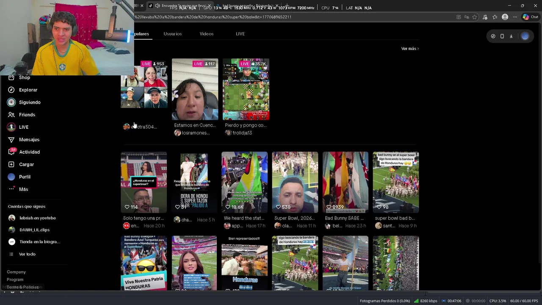This screenshot has width=542, height=305.
Task: Open 'Viva Nuestra Patria HONDURAS' video
Action: [144, 263]
